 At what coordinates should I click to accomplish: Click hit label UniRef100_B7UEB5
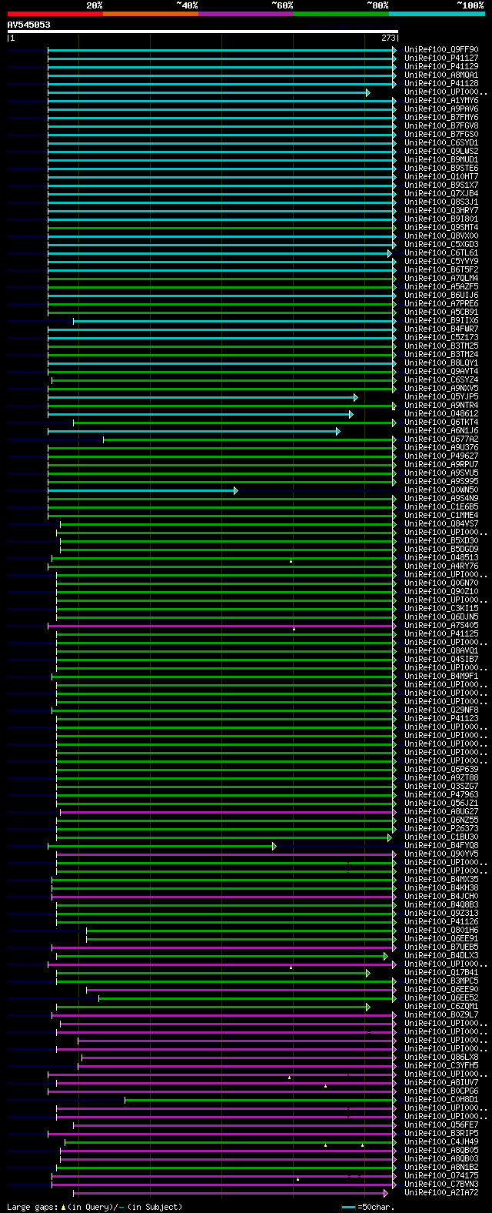[441, 947]
